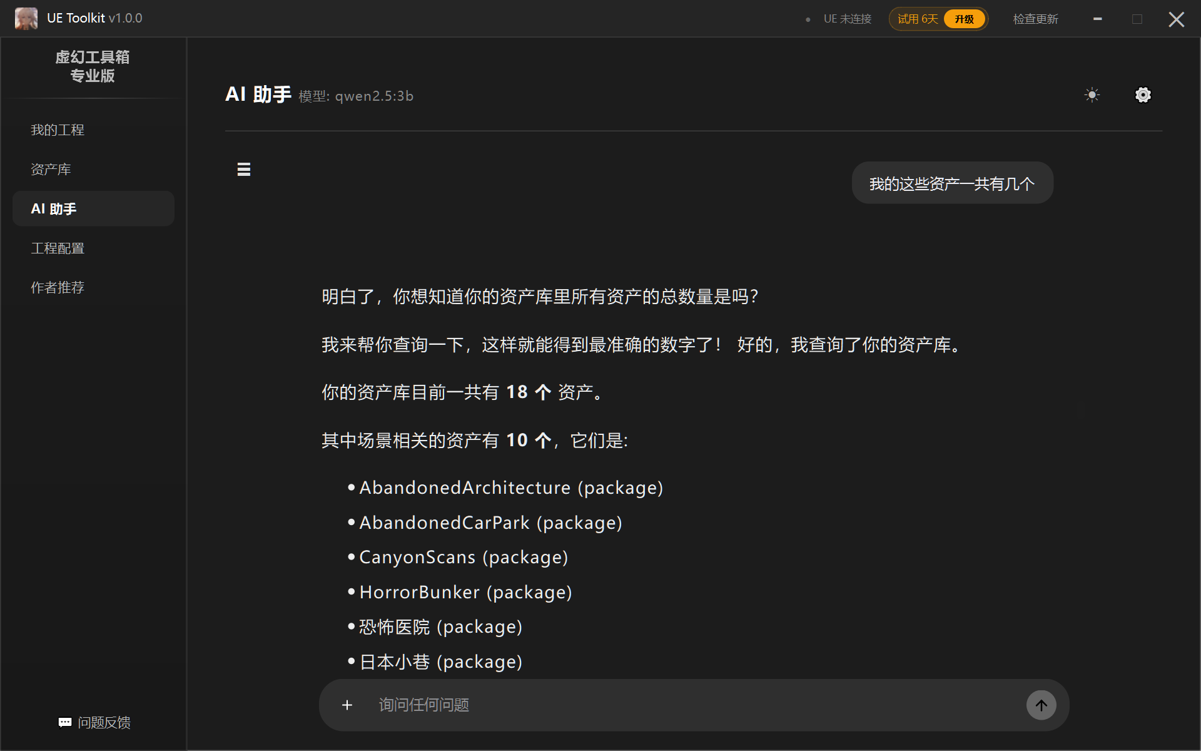
Task: Open AI assistant settings gear
Action: [x=1143, y=95]
